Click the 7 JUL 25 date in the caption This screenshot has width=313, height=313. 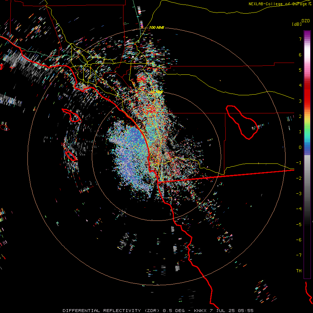222,311
